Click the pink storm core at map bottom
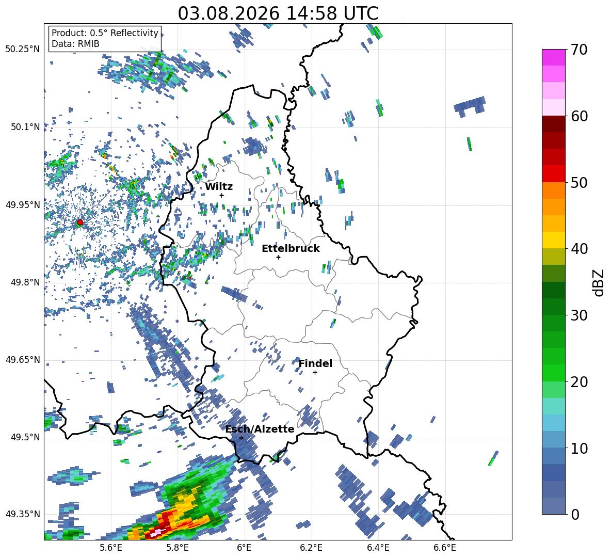This screenshot has width=611, height=558. pyautogui.click(x=157, y=532)
